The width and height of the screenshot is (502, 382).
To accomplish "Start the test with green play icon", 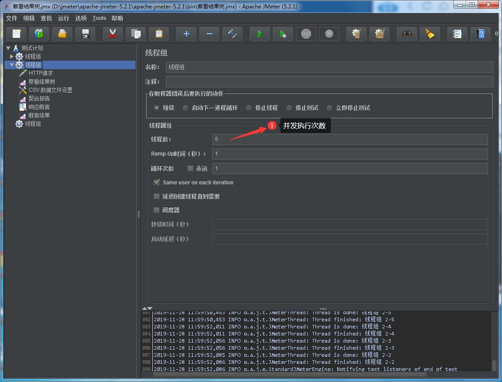I will [260, 34].
